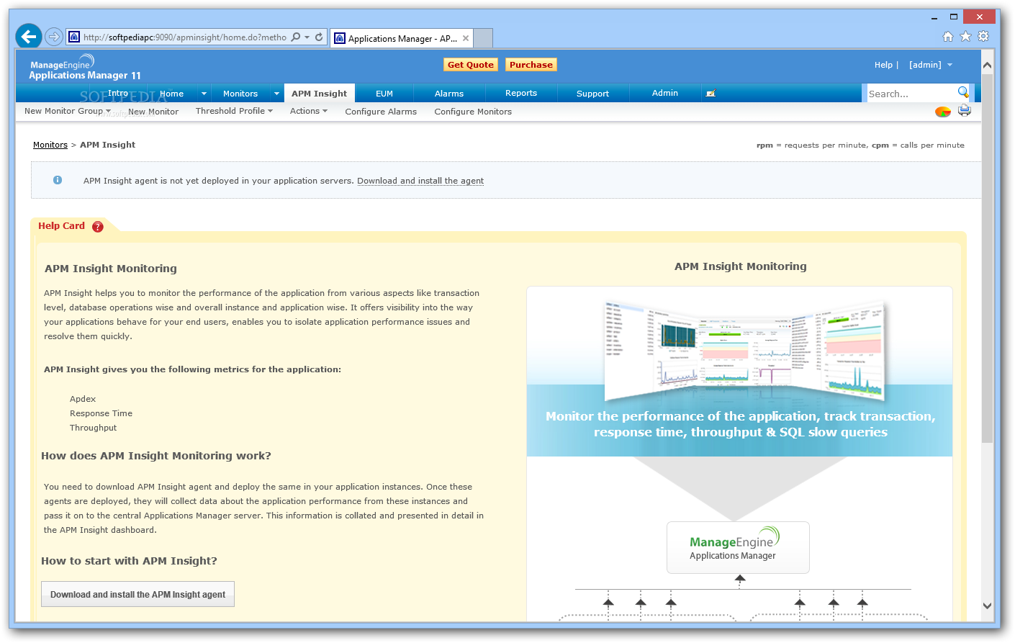Open the address bar dropdown arrow

pos(307,37)
